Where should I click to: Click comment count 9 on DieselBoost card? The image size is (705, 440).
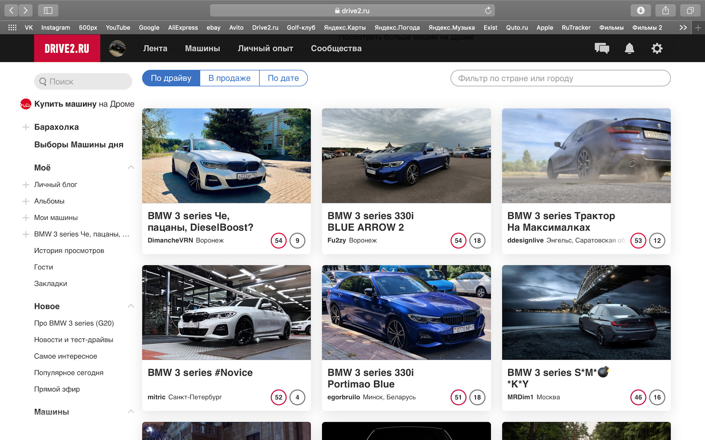click(297, 241)
